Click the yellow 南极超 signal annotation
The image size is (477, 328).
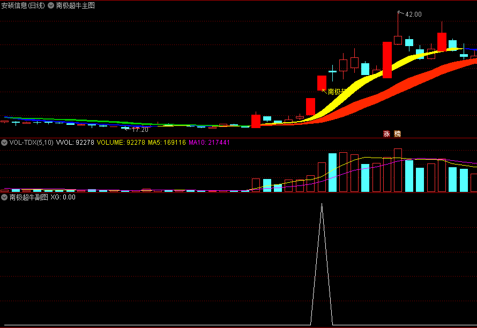point(337,92)
